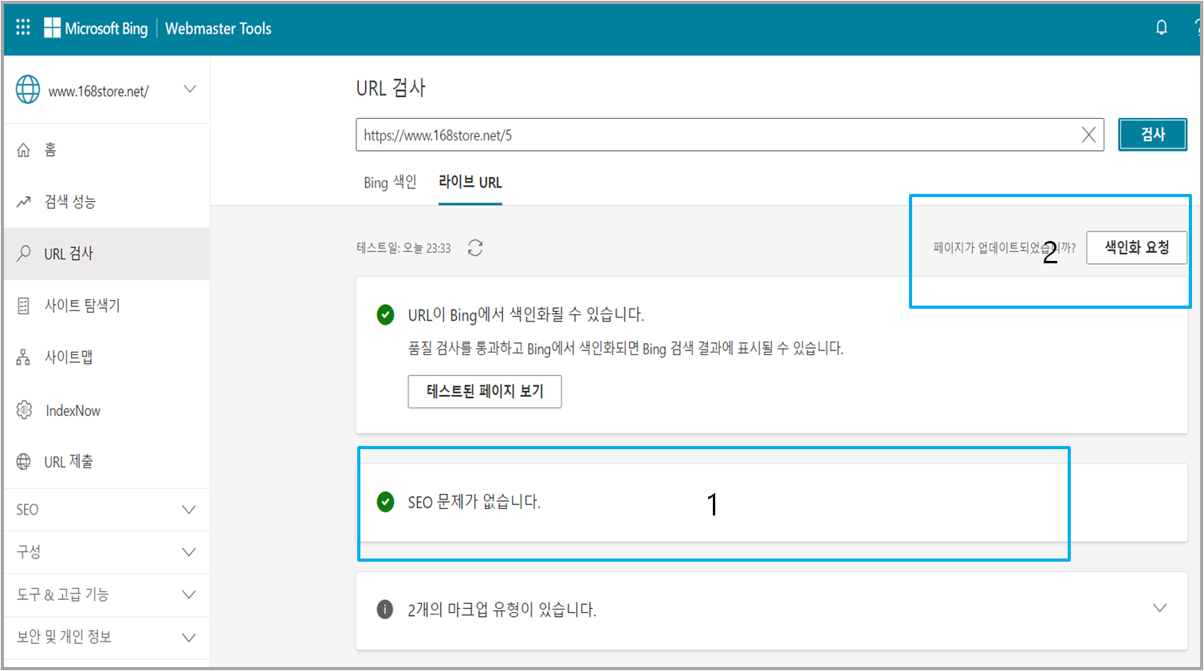Clear the URL field with the X icon
Viewport: 1204px width, 671px height.
(1088, 134)
